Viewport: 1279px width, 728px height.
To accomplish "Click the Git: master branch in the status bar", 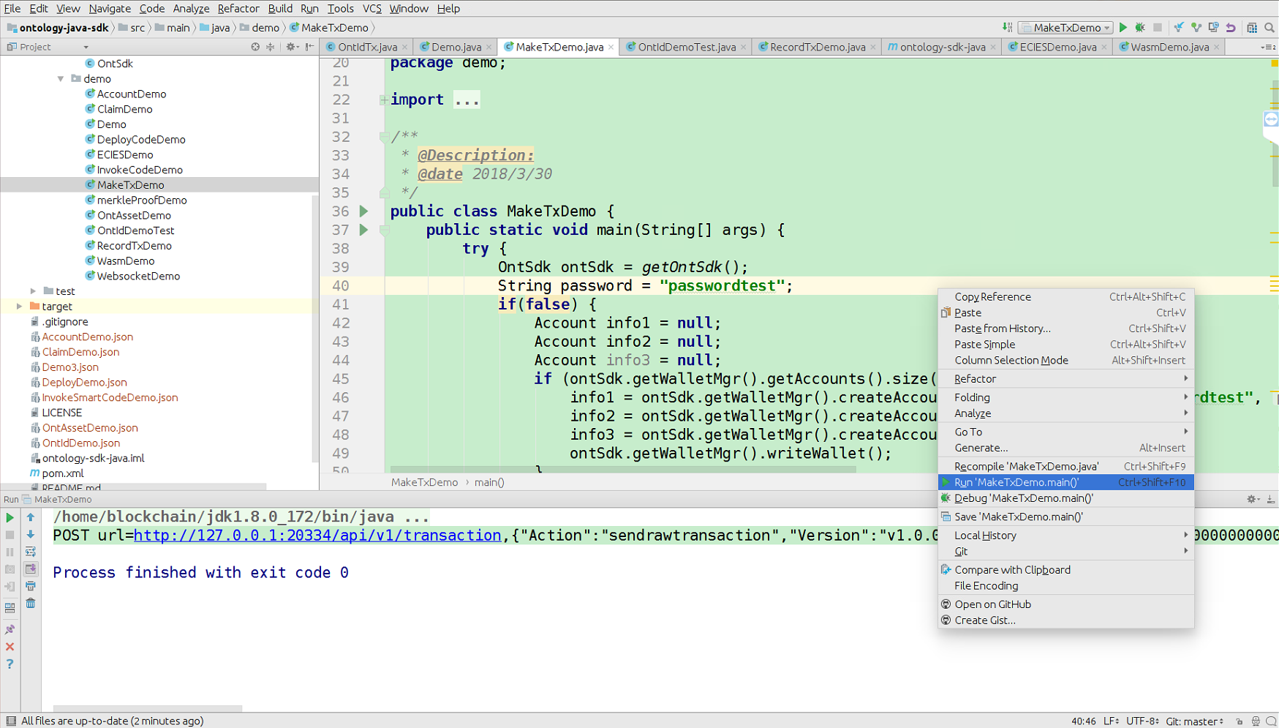I will pos(1195,721).
